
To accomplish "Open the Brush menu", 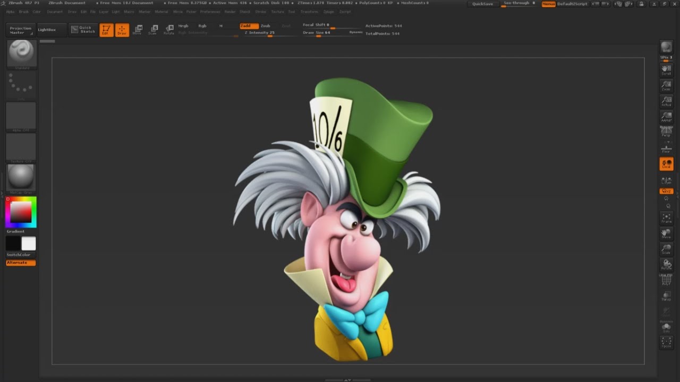I will click(24, 12).
